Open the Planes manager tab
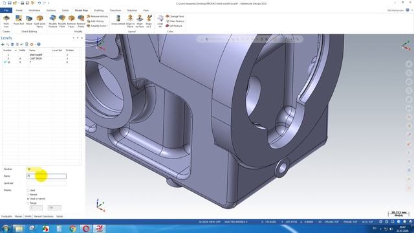This screenshot has width=414, height=233. 19,216
